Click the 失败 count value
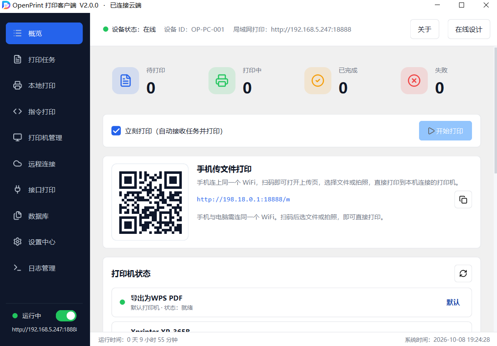The width and height of the screenshot is (497, 346). pos(439,88)
